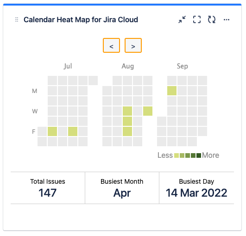Click the Aug month label

[x=128, y=66]
